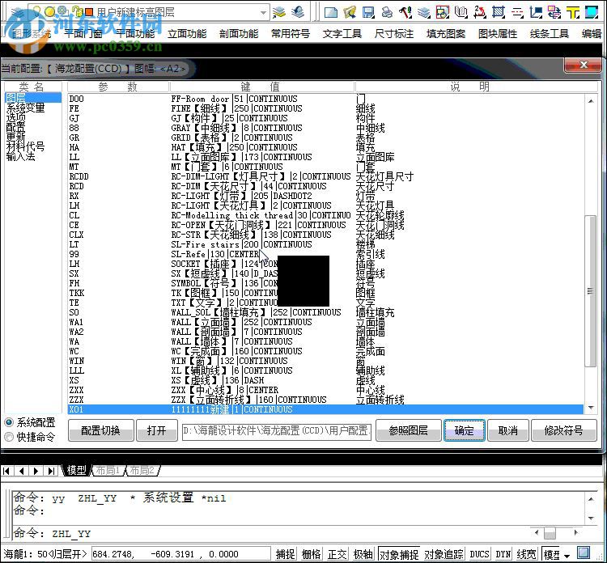Click the purple window swap icon
The width and height of the screenshot is (607, 563).
tap(554, 12)
